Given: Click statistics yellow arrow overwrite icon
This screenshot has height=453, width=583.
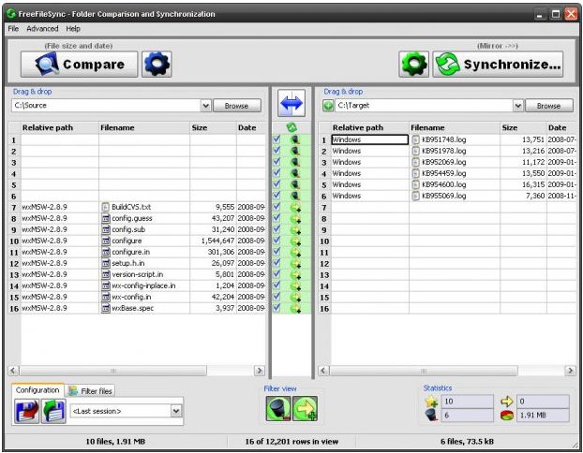Looking at the screenshot, I should click(506, 402).
